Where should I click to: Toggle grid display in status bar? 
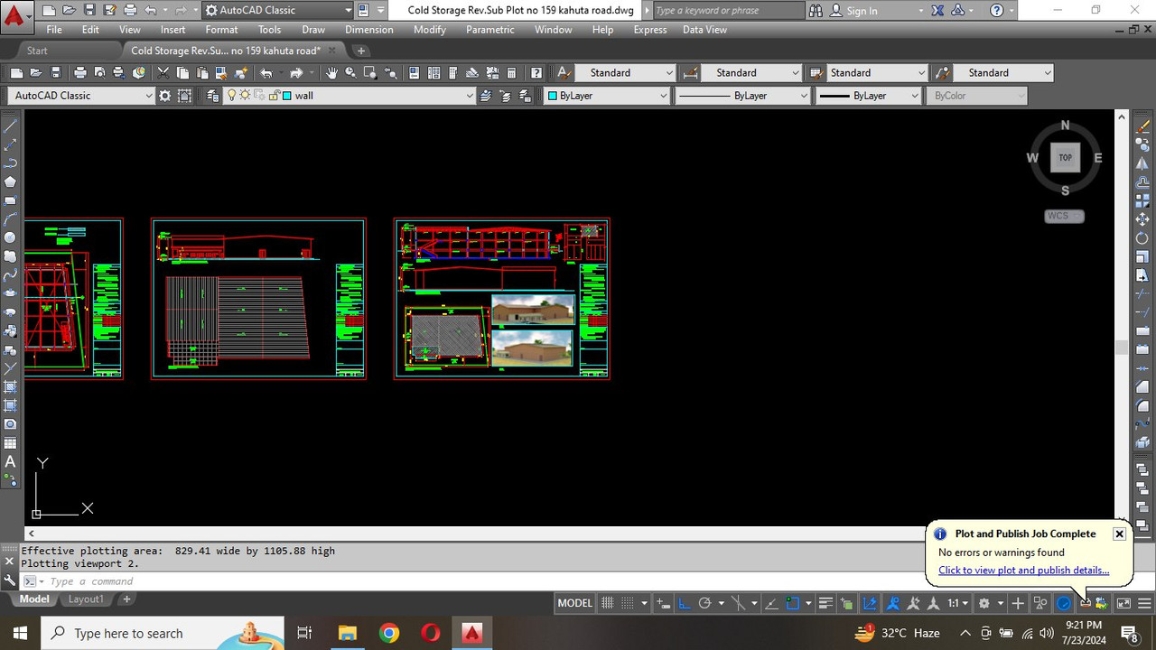(608, 603)
